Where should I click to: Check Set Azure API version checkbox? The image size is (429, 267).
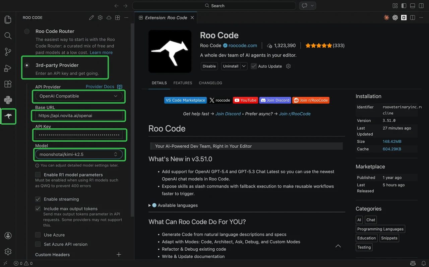[38, 244]
